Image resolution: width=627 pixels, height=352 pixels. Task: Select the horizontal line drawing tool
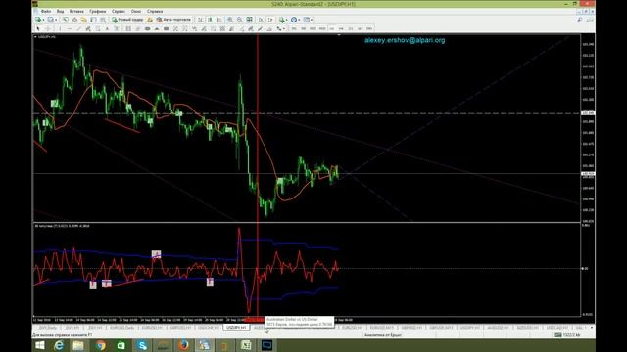pyautogui.click(x=70, y=28)
